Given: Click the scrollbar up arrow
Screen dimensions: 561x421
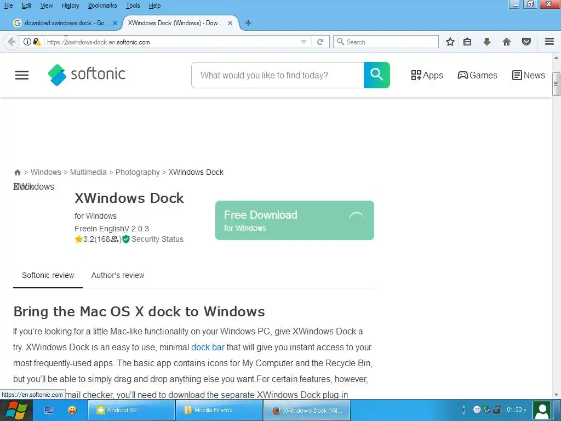Looking at the screenshot, I should 556,58.
